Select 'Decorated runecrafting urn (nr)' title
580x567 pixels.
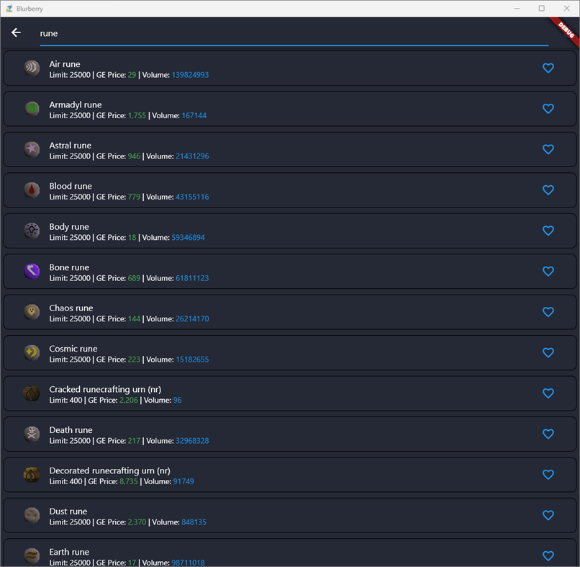[110, 470]
